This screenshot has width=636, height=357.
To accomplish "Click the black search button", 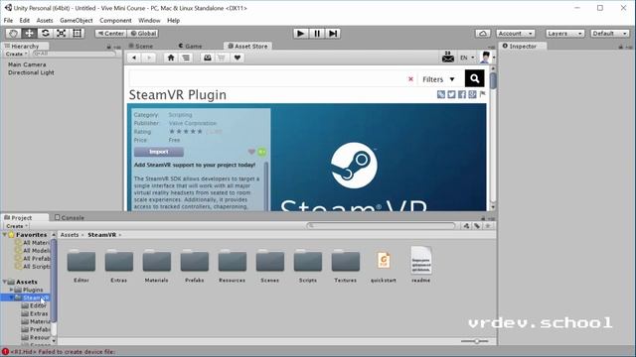I will (x=475, y=78).
